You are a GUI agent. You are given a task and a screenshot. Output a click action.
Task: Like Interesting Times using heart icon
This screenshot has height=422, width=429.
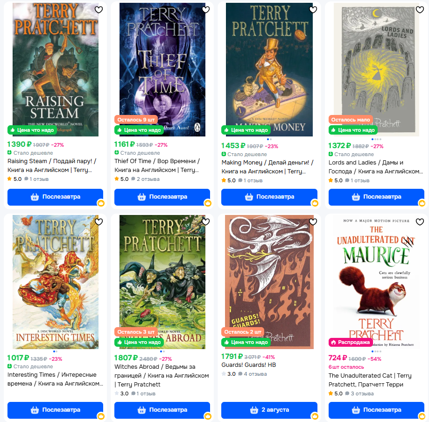coord(99,222)
